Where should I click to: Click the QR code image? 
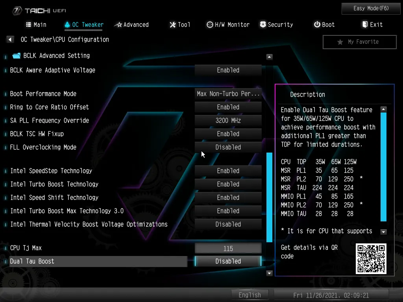click(371, 259)
